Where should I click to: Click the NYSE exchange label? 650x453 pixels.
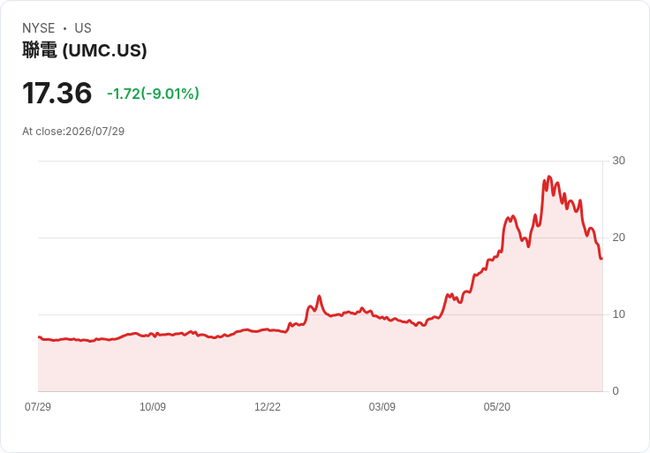39,28
